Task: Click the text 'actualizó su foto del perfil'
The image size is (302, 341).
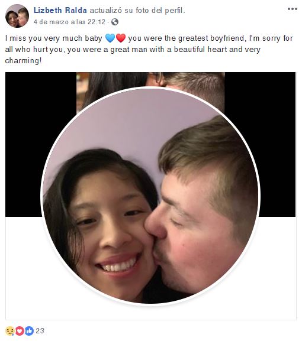Action: (137, 10)
